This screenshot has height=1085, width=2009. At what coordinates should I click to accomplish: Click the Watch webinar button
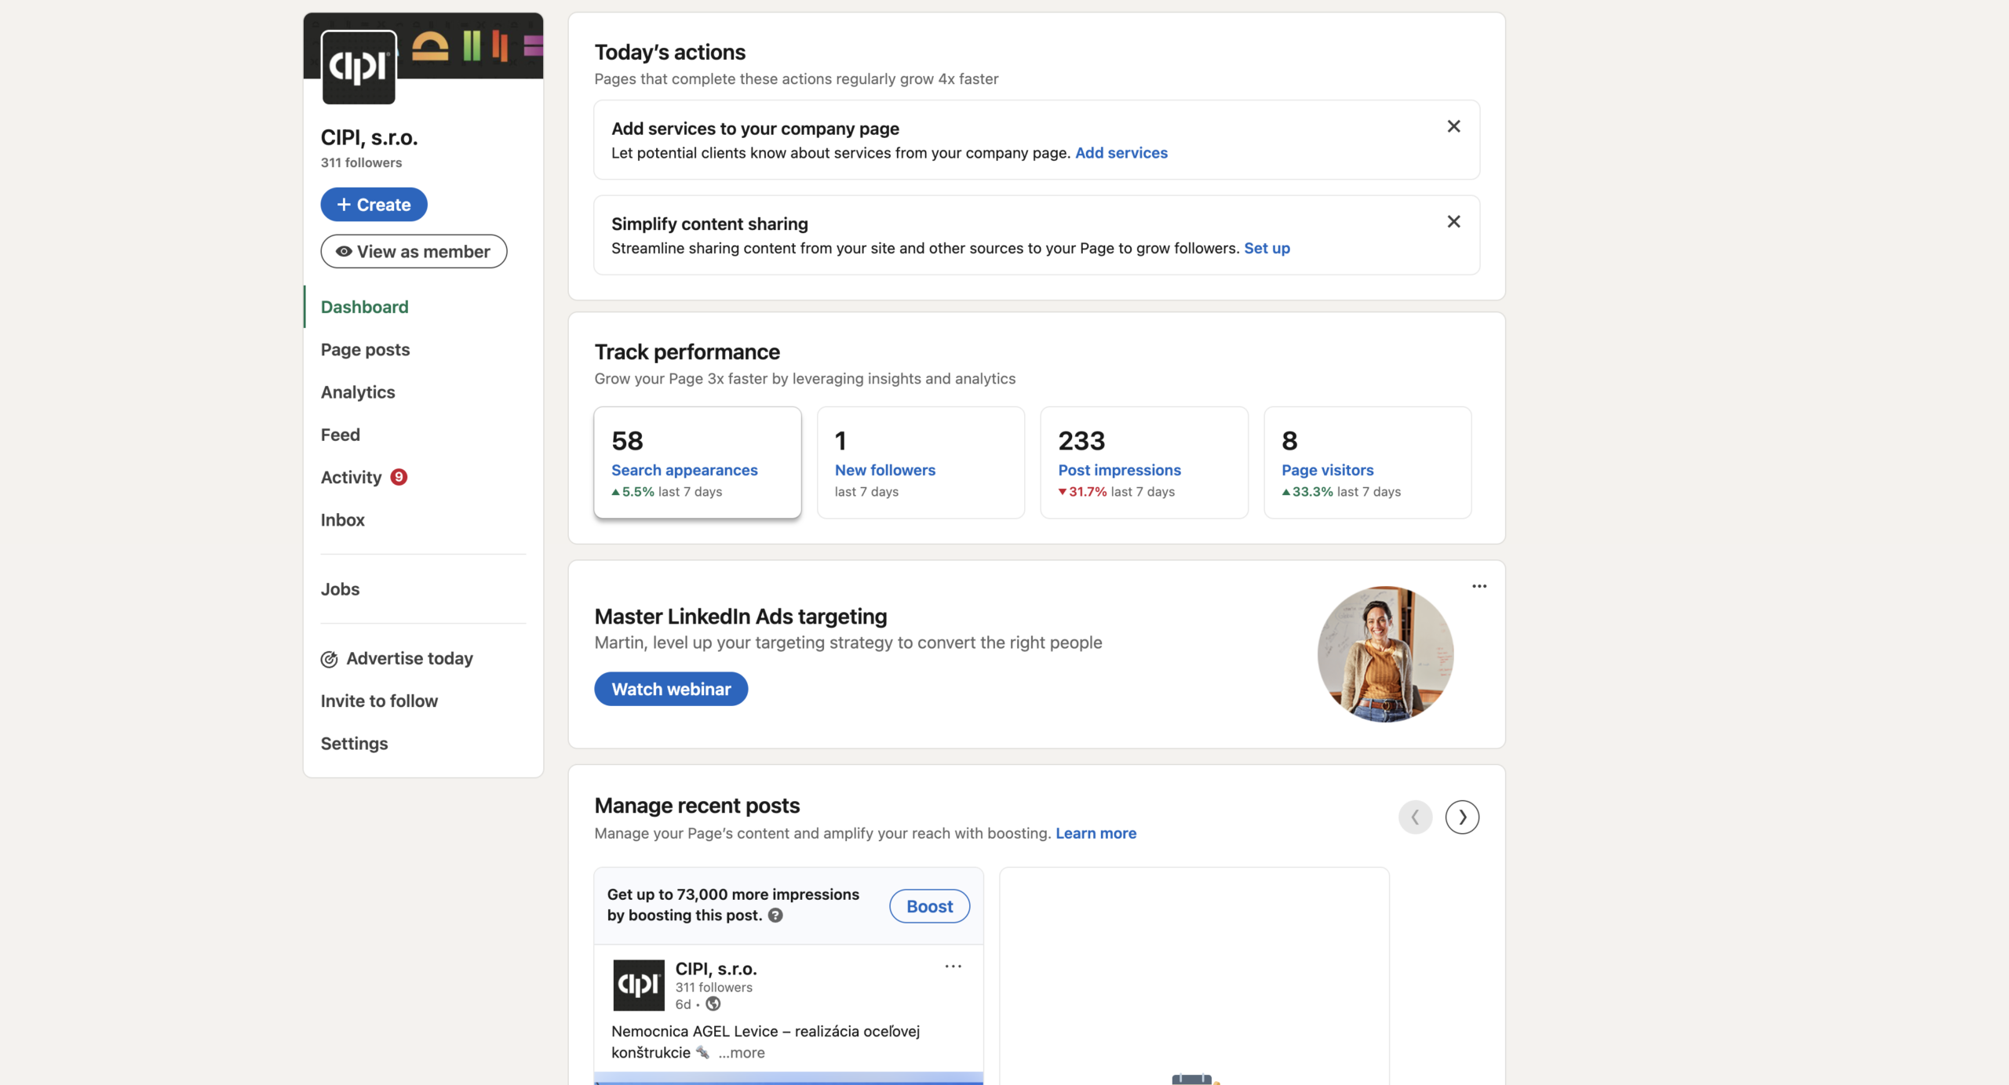(671, 689)
